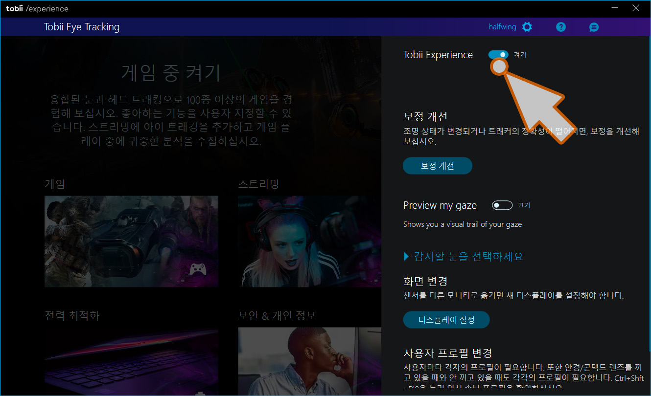Click the 사용자 프로필 변경 heading

point(447,352)
